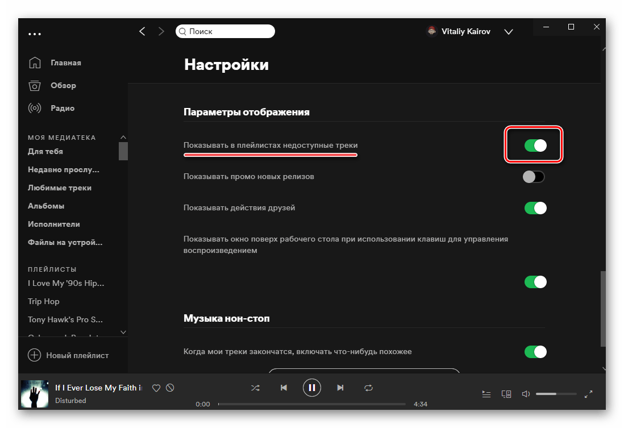Mute the volume using the speaker icon
624x428 pixels.
[x=526, y=393]
